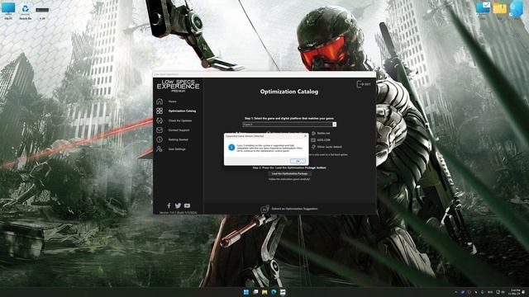Screen dimensions: 529x297
Task: Click the Getting Started info icon
Action: (160, 139)
